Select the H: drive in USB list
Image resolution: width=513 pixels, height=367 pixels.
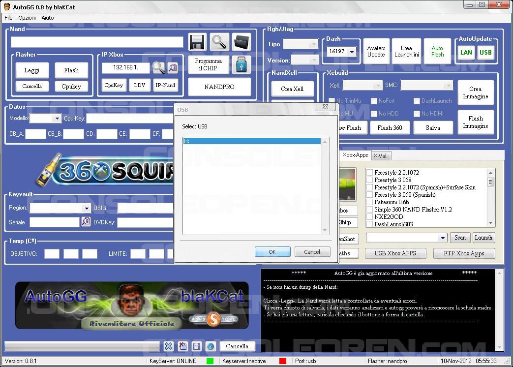pyautogui.click(x=251, y=141)
